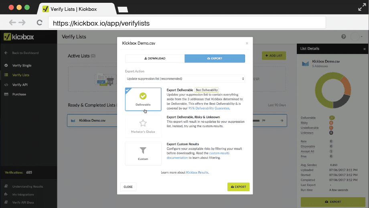Click the green Export button in dialog

(238, 187)
